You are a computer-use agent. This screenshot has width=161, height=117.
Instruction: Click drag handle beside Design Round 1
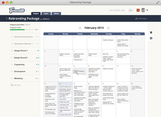12,51
